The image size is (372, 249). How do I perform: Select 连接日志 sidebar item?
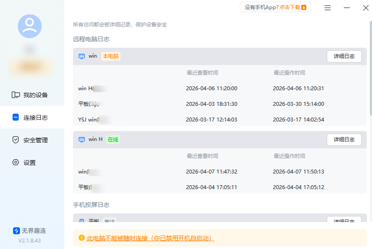pos(35,118)
